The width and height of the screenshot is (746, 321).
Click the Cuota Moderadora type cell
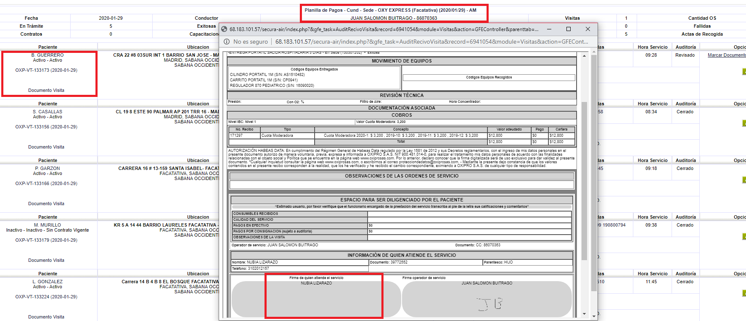(288, 136)
